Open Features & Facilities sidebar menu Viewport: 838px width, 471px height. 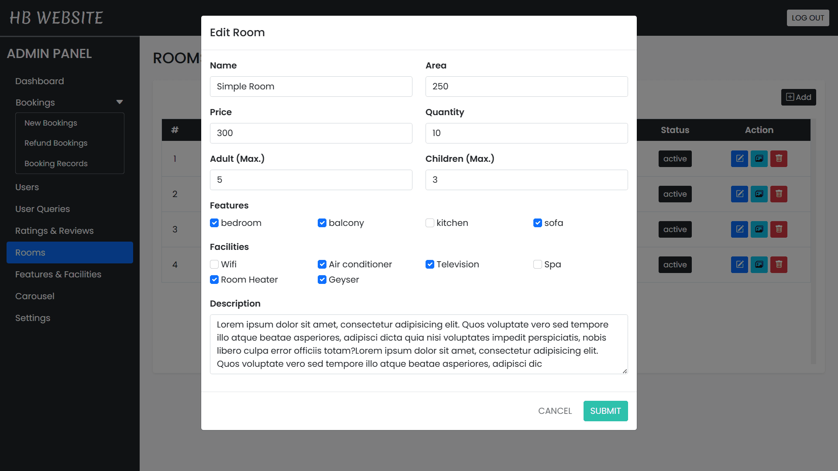(58, 274)
